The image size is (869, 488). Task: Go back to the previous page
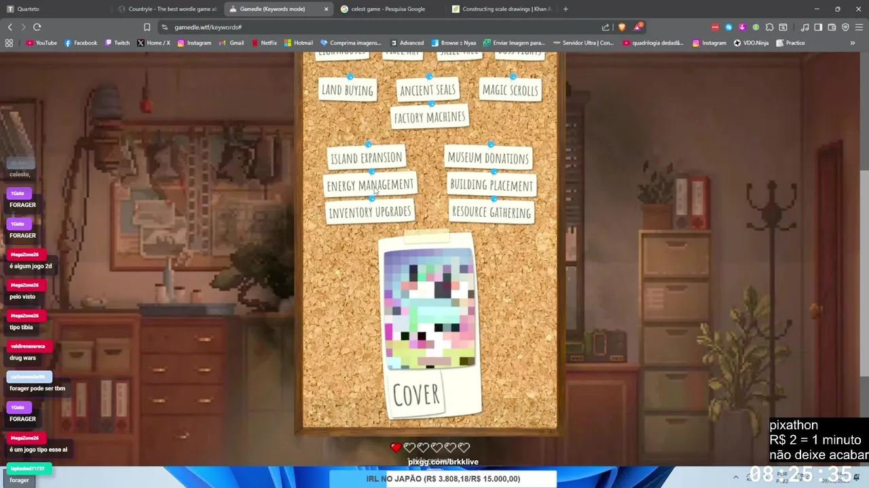coord(10,27)
